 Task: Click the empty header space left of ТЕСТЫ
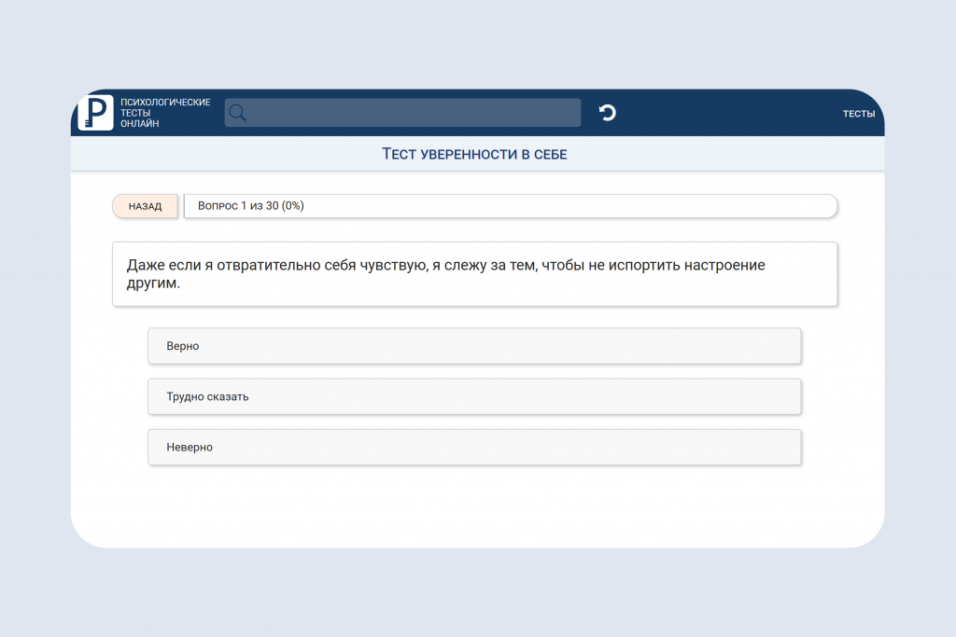point(732,113)
